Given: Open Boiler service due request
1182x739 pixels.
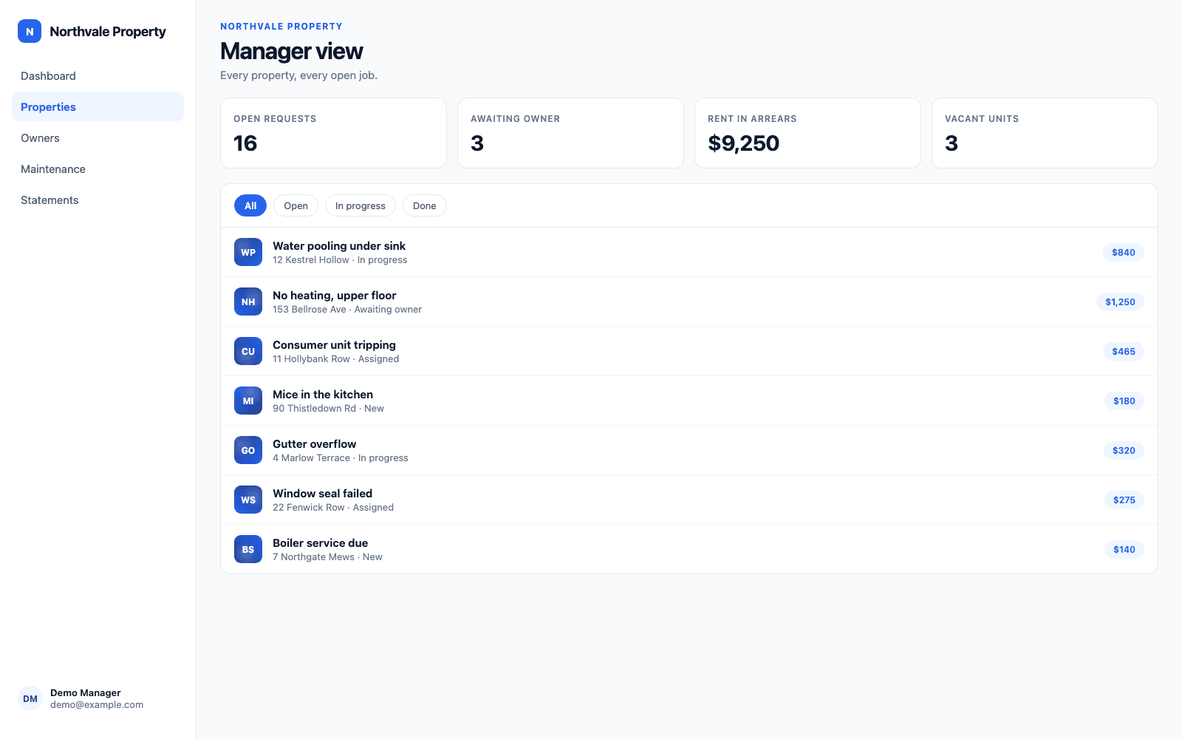Looking at the screenshot, I should 689,549.
